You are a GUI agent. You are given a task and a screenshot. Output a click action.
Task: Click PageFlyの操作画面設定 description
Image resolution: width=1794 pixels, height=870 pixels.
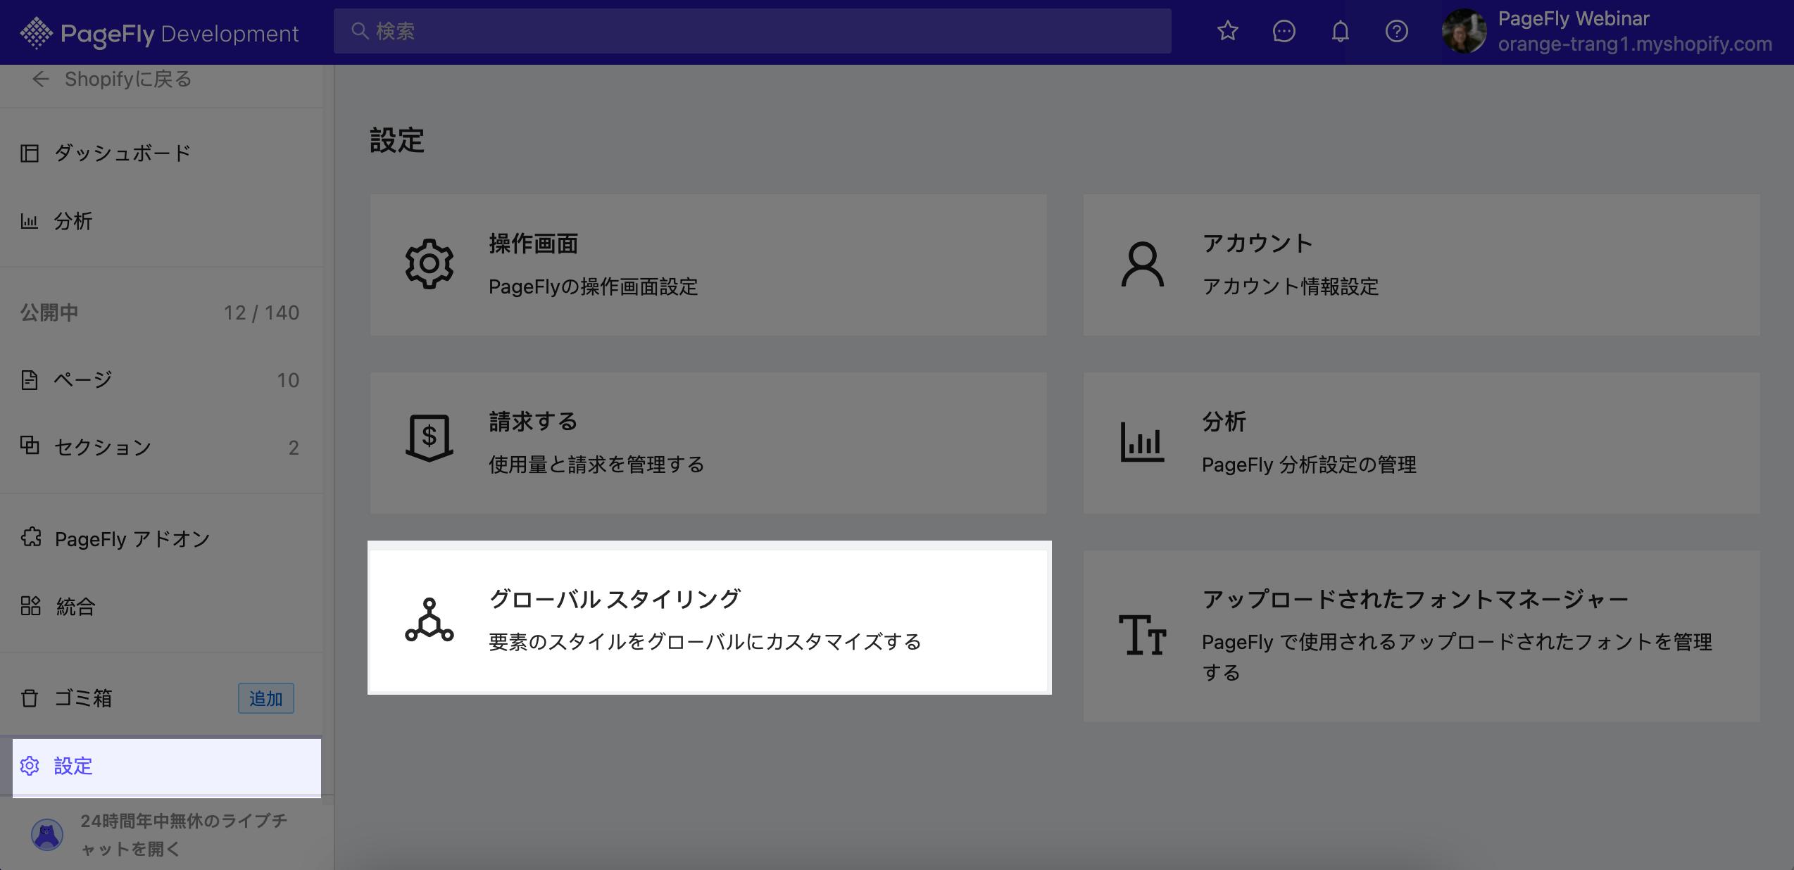tap(593, 286)
